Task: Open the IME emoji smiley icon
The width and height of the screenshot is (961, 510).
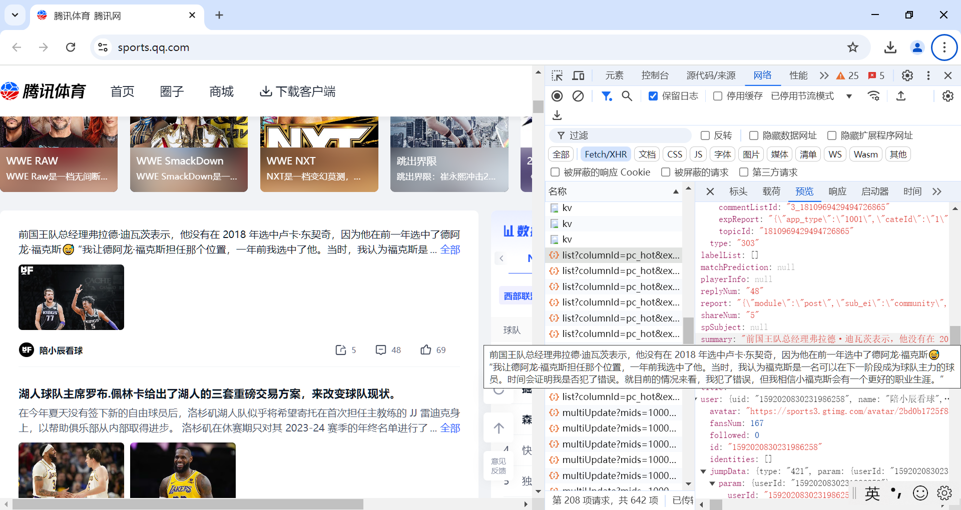Action: pos(920,493)
